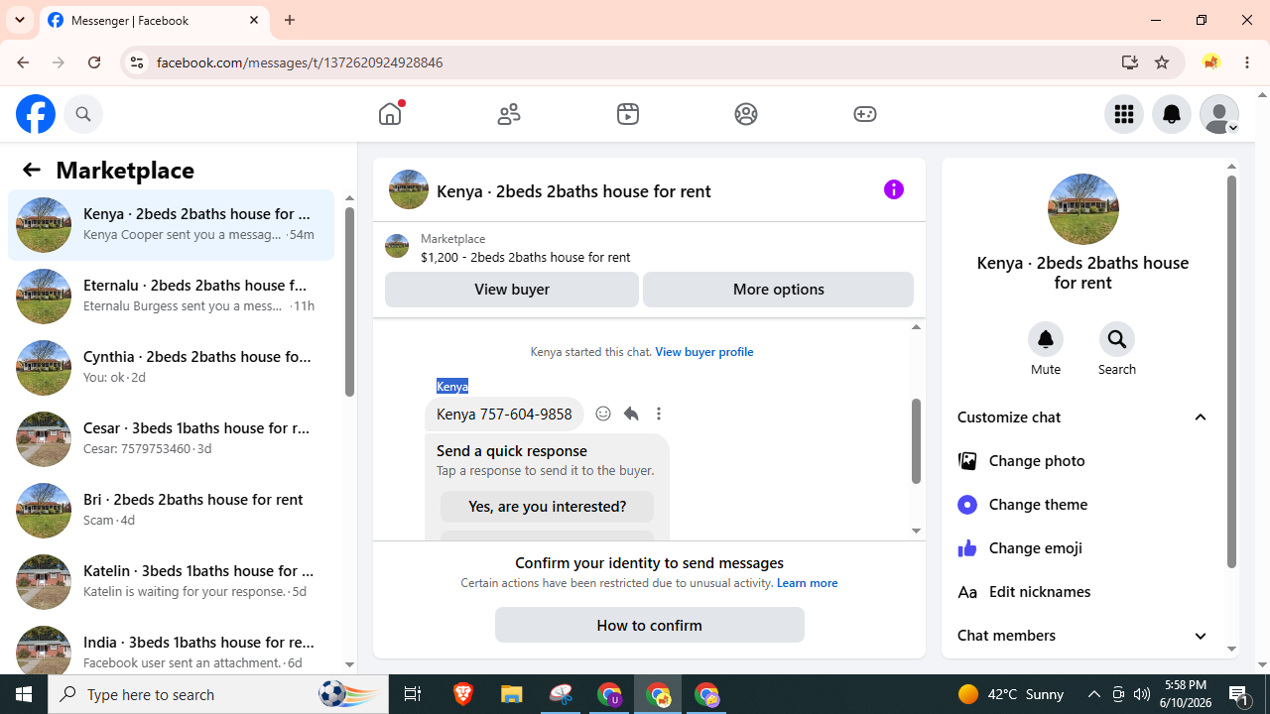1270x714 pixels.
Task: Open View buyer profile link
Action: (x=703, y=352)
